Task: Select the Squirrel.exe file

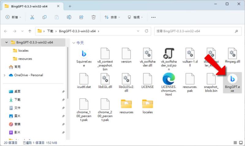Action: [84, 58]
